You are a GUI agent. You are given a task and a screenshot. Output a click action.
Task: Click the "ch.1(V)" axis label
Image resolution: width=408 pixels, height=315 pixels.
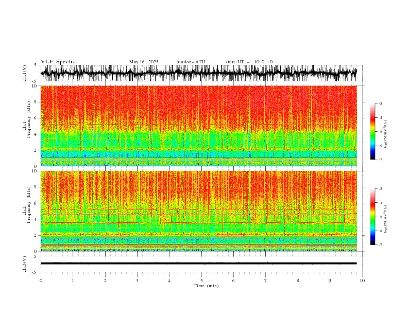(x=25, y=73)
